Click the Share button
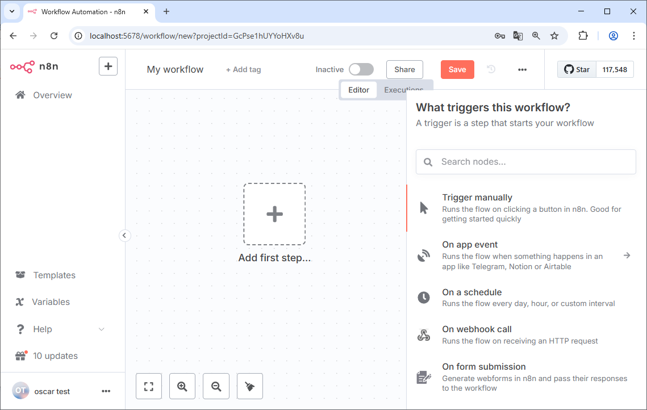 point(404,69)
